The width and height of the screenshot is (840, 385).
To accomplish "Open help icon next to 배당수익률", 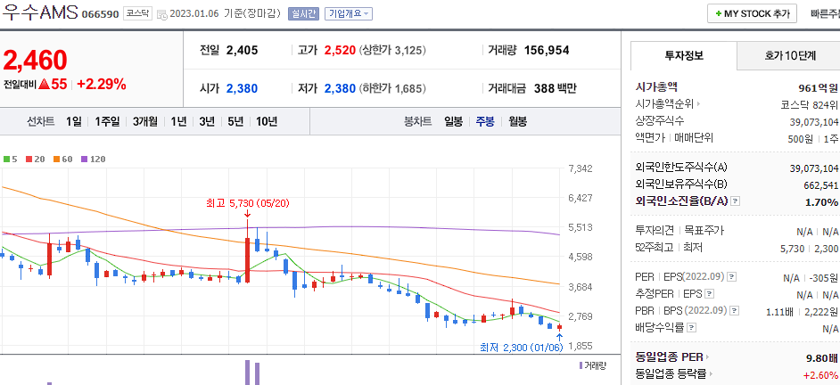I will [692, 327].
